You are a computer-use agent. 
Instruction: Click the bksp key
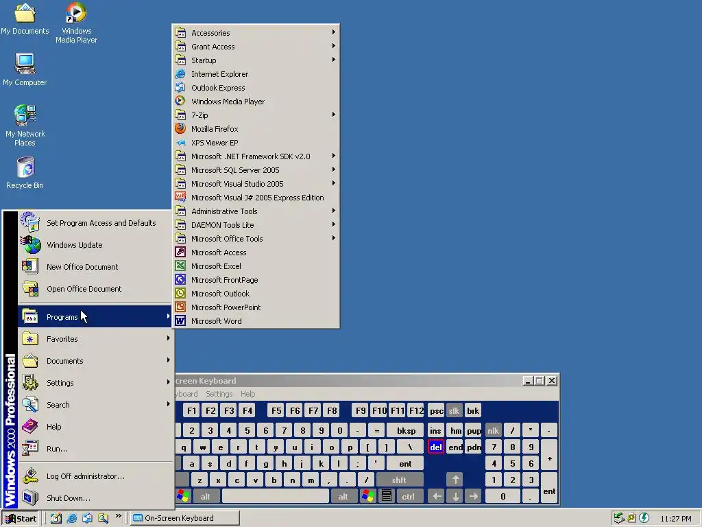click(x=405, y=431)
